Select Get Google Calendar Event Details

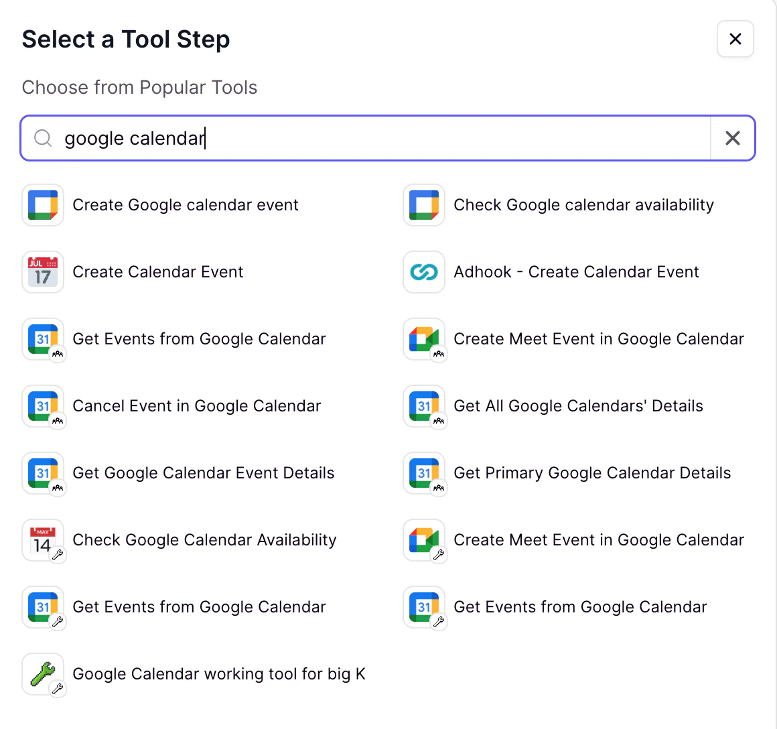point(204,473)
